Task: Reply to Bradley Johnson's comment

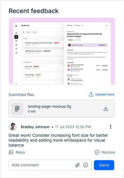Action: pos(17,152)
